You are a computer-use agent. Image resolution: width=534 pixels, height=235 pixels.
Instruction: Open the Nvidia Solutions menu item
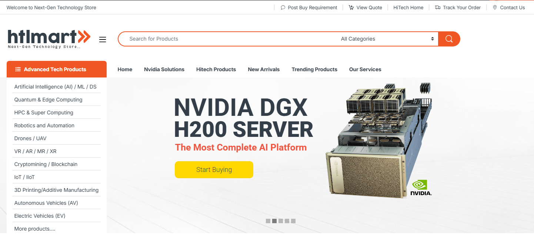click(164, 69)
